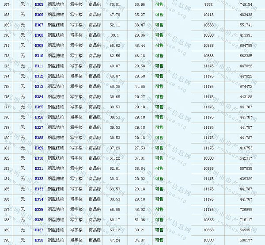Viewport: 265px width, 245px height.
Task: Open the B313 unit link
Action: pos(39,87)
